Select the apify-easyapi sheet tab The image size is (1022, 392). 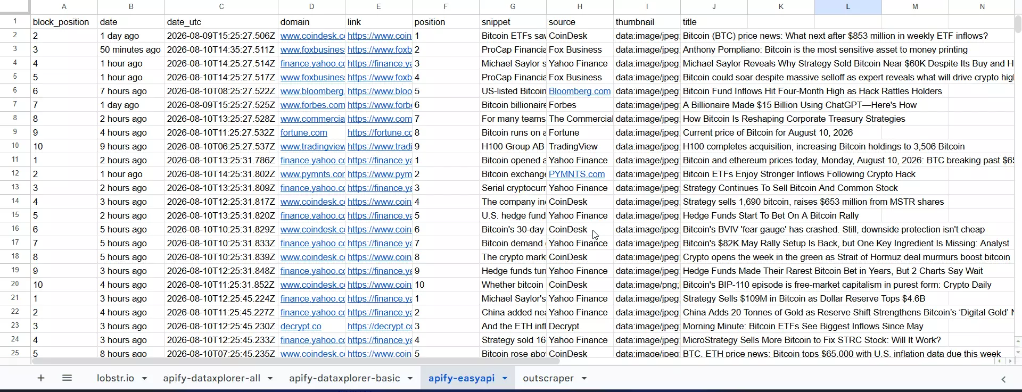click(461, 378)
